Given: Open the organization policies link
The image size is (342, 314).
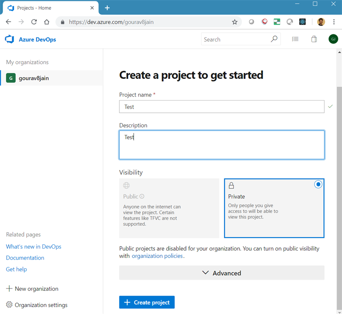Looking at the screenshot, I should coord(157,256).
